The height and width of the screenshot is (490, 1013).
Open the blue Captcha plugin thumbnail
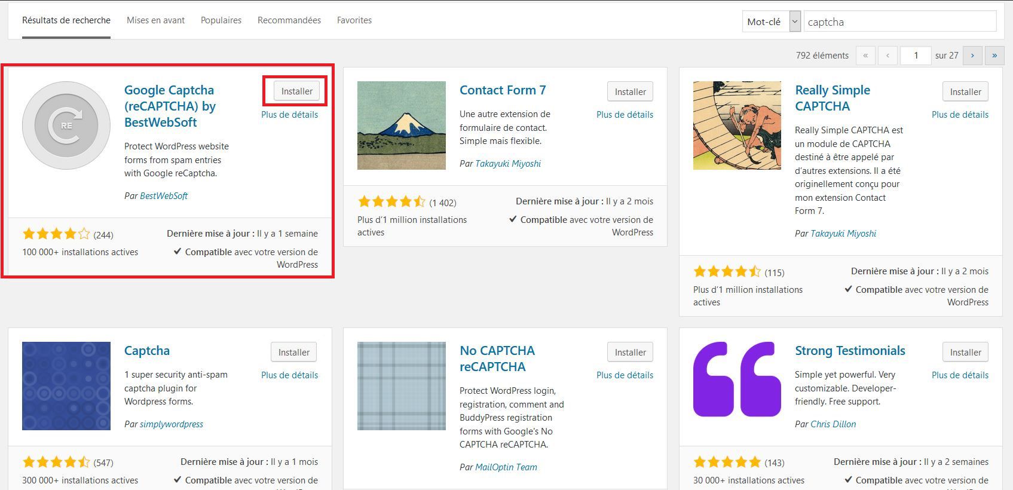[x=66, y=386]
